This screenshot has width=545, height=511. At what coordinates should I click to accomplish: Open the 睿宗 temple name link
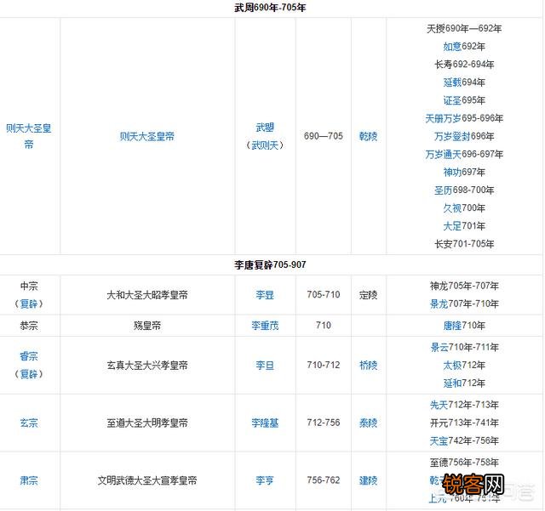click(x=29, y=356)
